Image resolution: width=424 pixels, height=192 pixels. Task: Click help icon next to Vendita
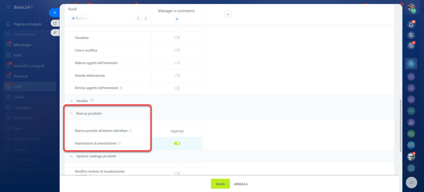pos(92,100)
